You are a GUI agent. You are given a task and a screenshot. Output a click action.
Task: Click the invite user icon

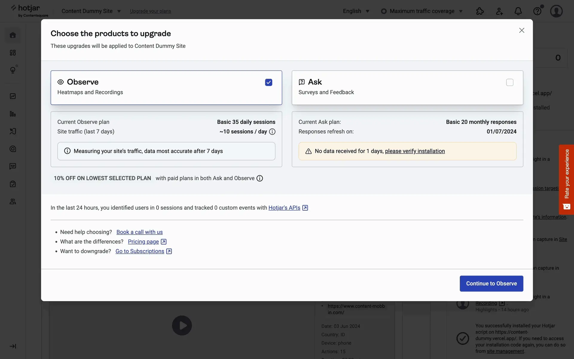tap(499, 11)
